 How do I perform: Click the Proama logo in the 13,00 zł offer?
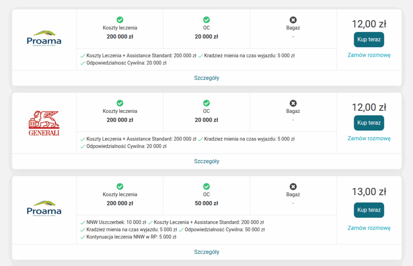pos(44,209)
